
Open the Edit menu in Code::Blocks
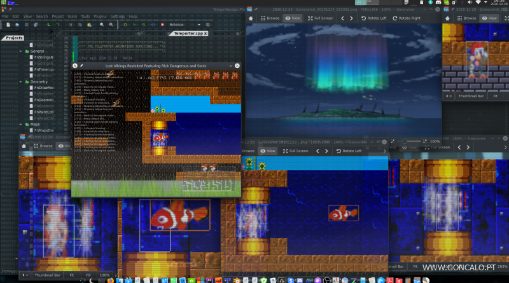click(15, 17)
